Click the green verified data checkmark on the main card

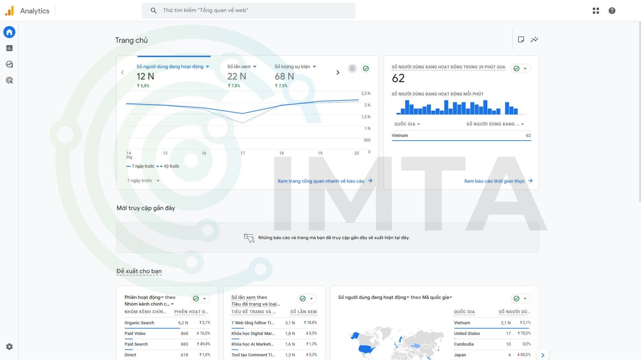[366, 69]
